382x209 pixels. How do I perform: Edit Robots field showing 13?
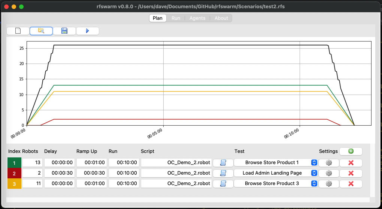coord(33,163)
